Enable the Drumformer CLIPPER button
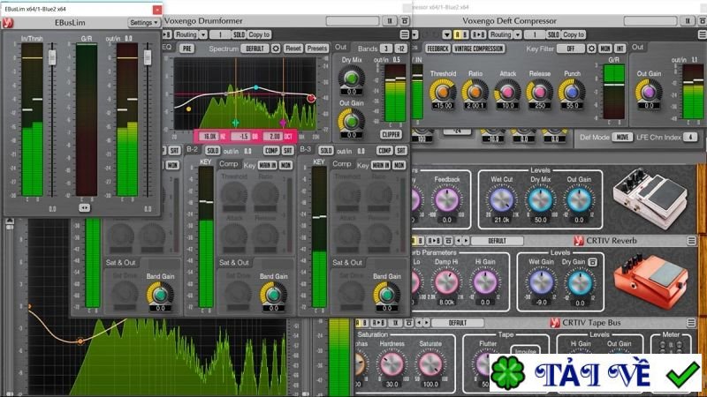 pos(391,134)
